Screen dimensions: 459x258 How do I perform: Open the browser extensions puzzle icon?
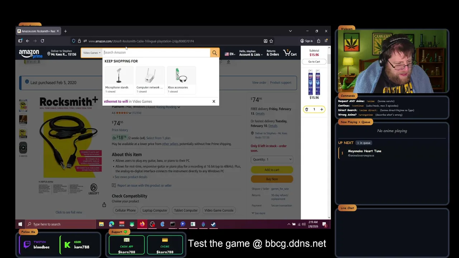(318, 41)
